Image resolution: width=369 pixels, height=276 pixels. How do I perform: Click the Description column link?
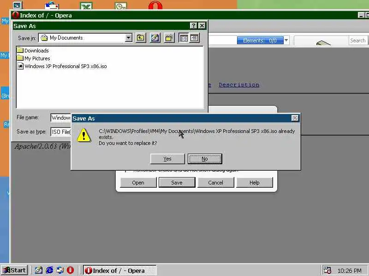[239, 85]
